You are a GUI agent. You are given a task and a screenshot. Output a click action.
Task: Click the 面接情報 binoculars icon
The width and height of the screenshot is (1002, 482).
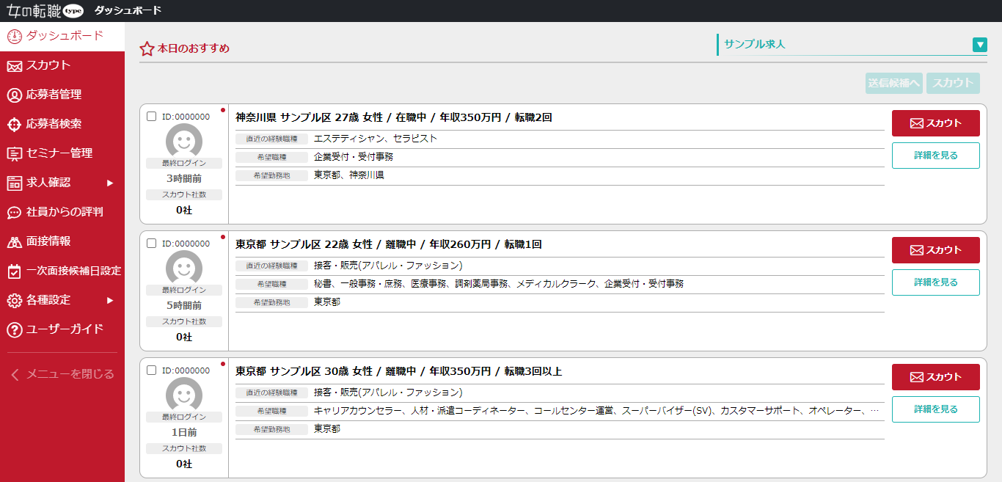pyautogui.click(x=15, y=241)
